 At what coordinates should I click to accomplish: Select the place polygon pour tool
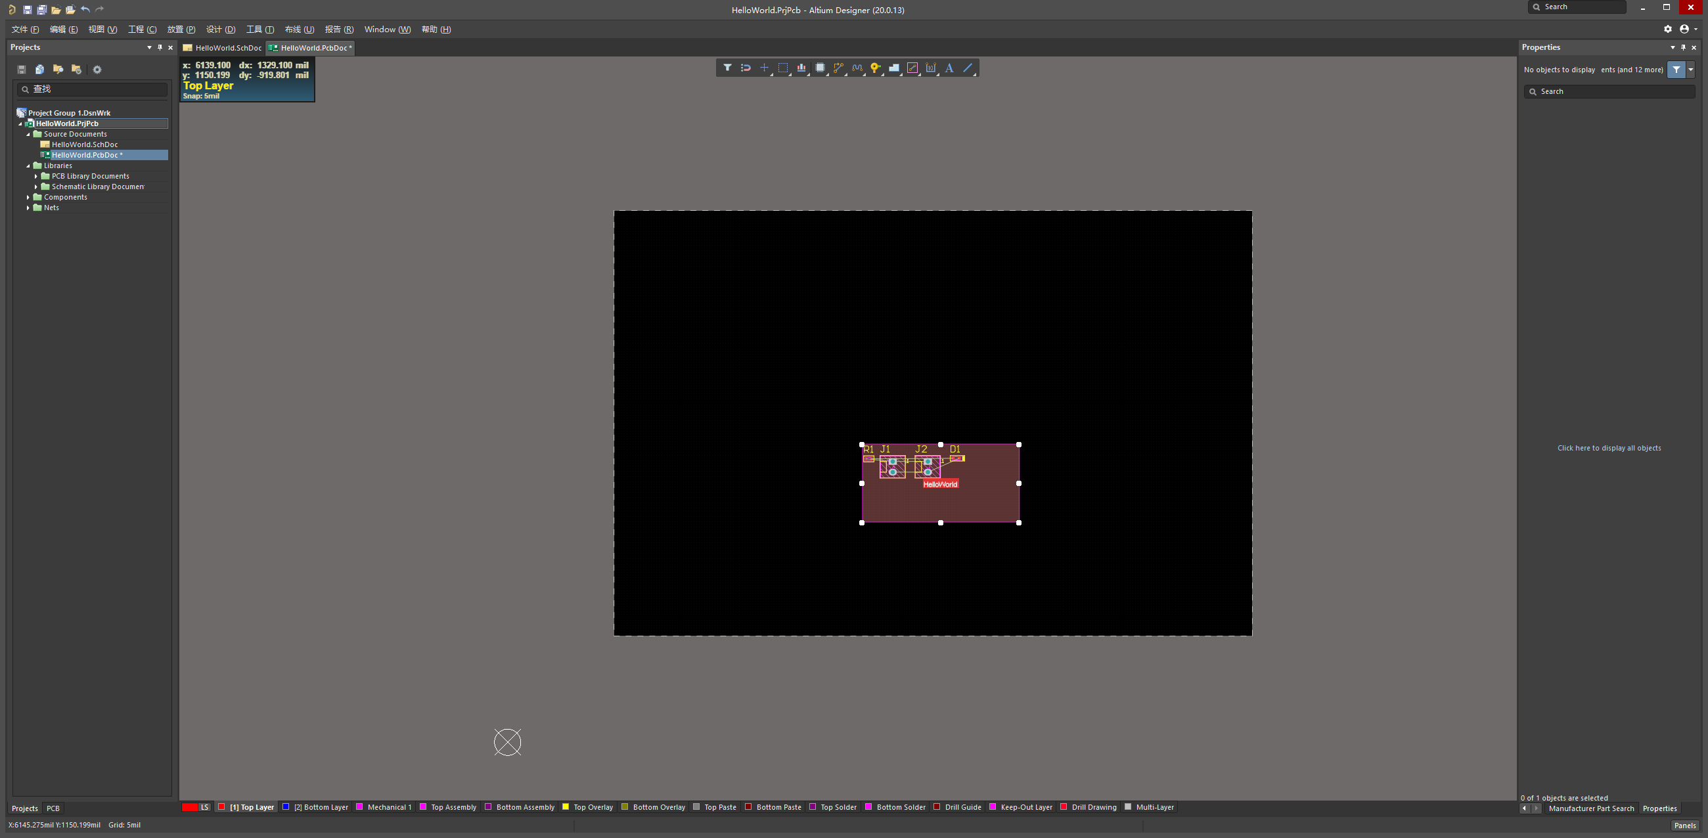click(894, 68)
